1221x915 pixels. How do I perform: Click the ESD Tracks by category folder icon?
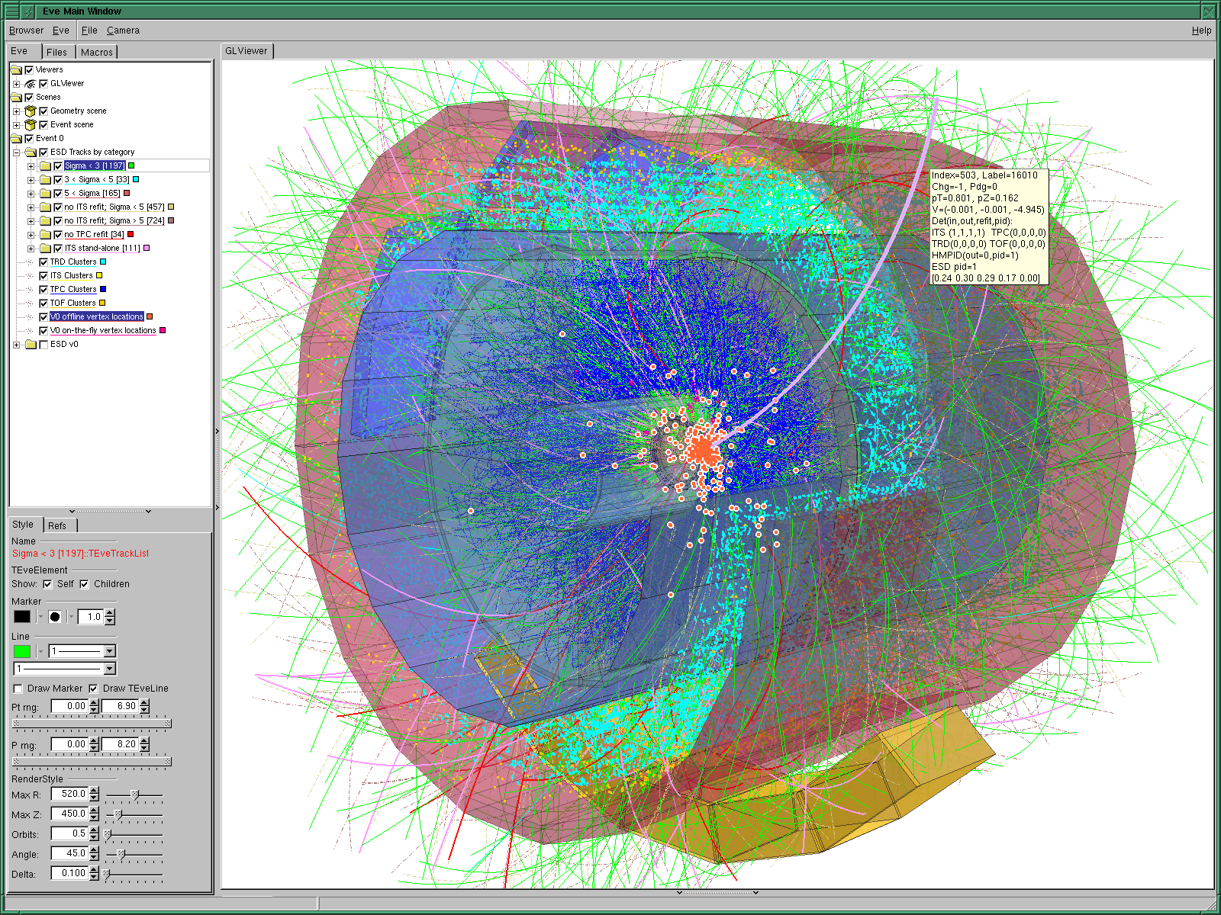[31, 152]
